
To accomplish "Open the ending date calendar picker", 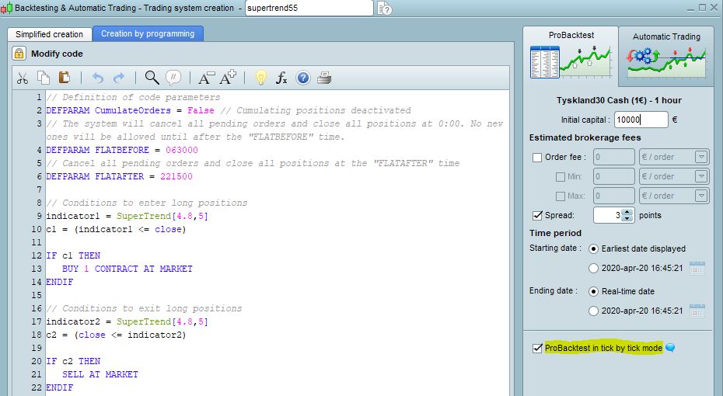I will 697,311.
